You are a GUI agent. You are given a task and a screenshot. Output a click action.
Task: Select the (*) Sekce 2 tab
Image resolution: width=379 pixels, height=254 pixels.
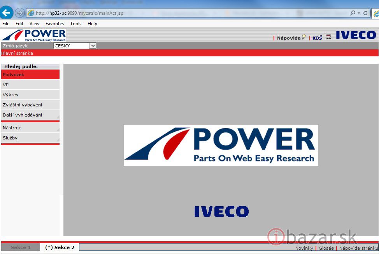click(60, 247)
